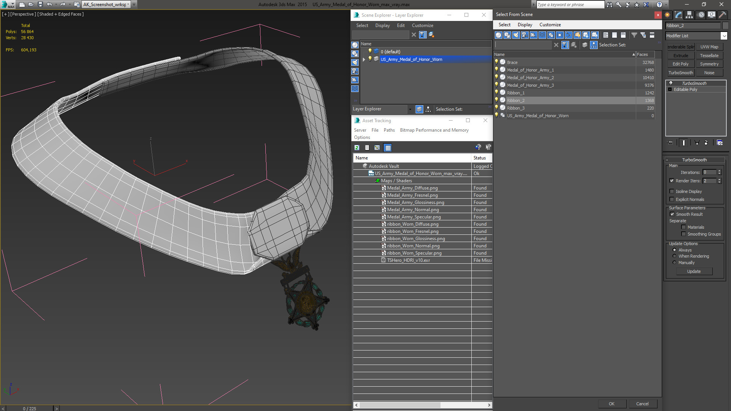Click Undo arrow in the top toolbar
The image size is (731, 411).
49,5
